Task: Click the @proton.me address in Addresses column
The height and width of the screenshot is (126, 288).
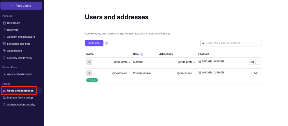Action: pos(184,73)
